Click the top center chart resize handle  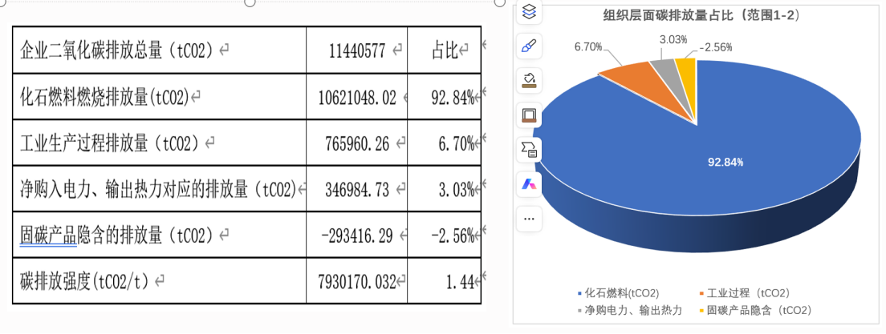tap(250, 2)
